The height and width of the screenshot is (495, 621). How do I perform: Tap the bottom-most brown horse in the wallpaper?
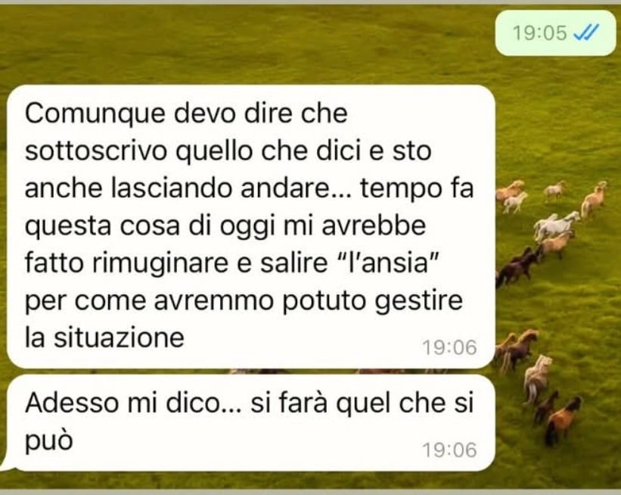563,421
